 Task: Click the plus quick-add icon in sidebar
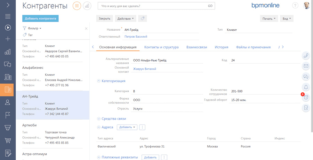(x=8, y=39)
